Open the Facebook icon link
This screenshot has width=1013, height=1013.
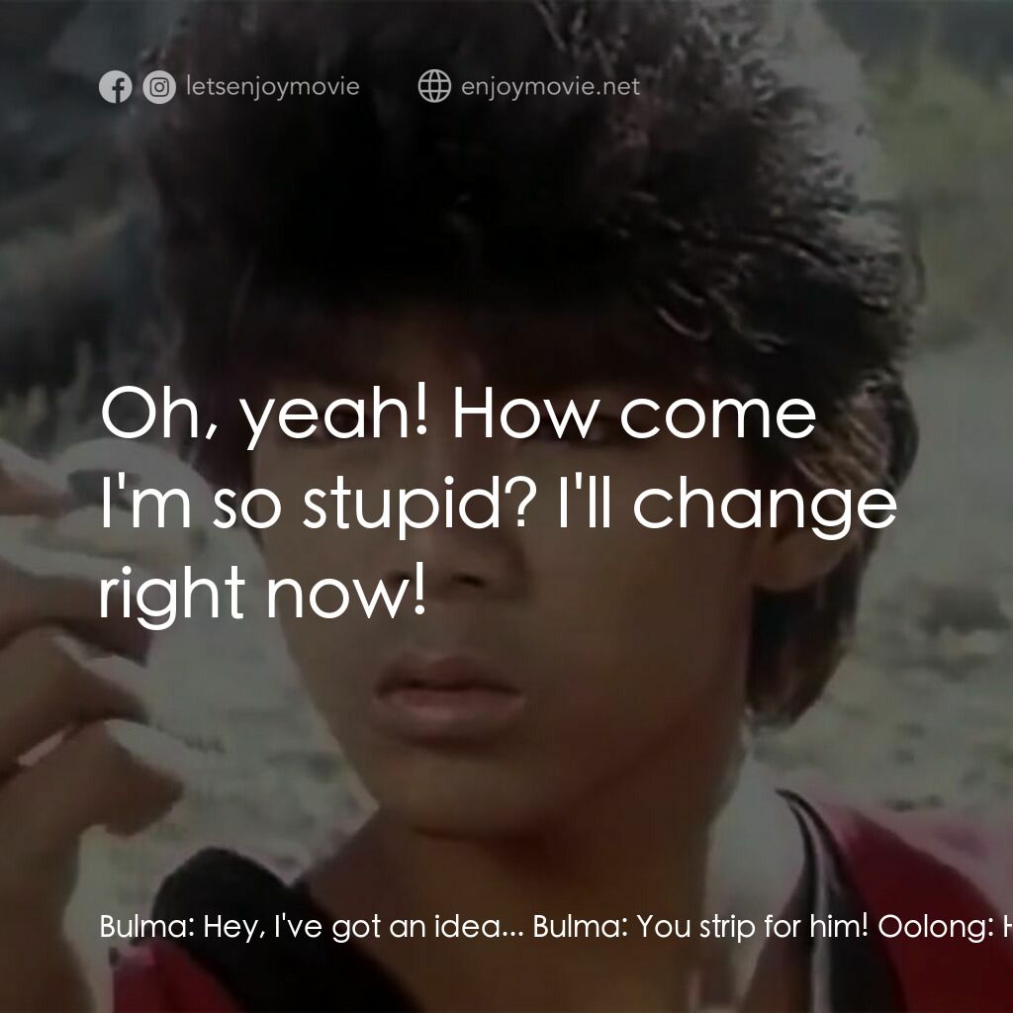116,87
